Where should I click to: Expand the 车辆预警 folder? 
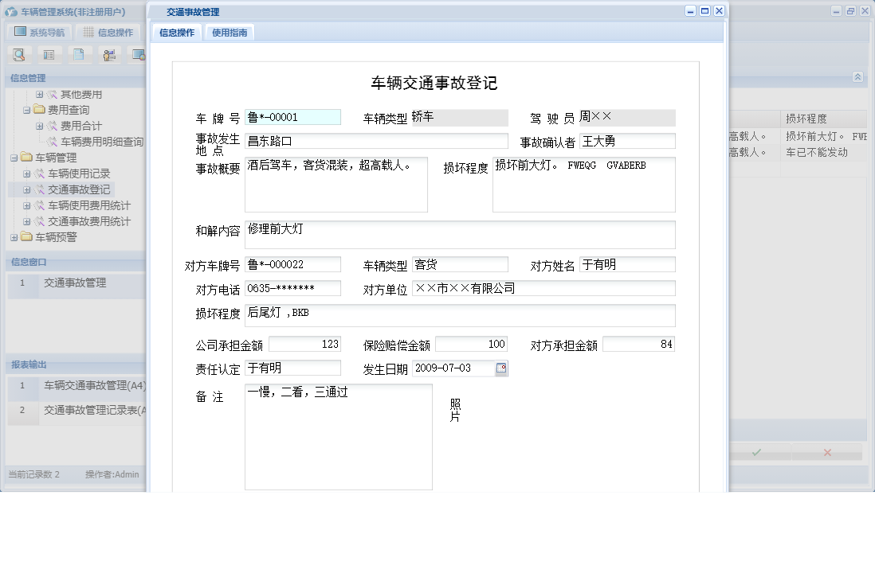pos(14,237)
